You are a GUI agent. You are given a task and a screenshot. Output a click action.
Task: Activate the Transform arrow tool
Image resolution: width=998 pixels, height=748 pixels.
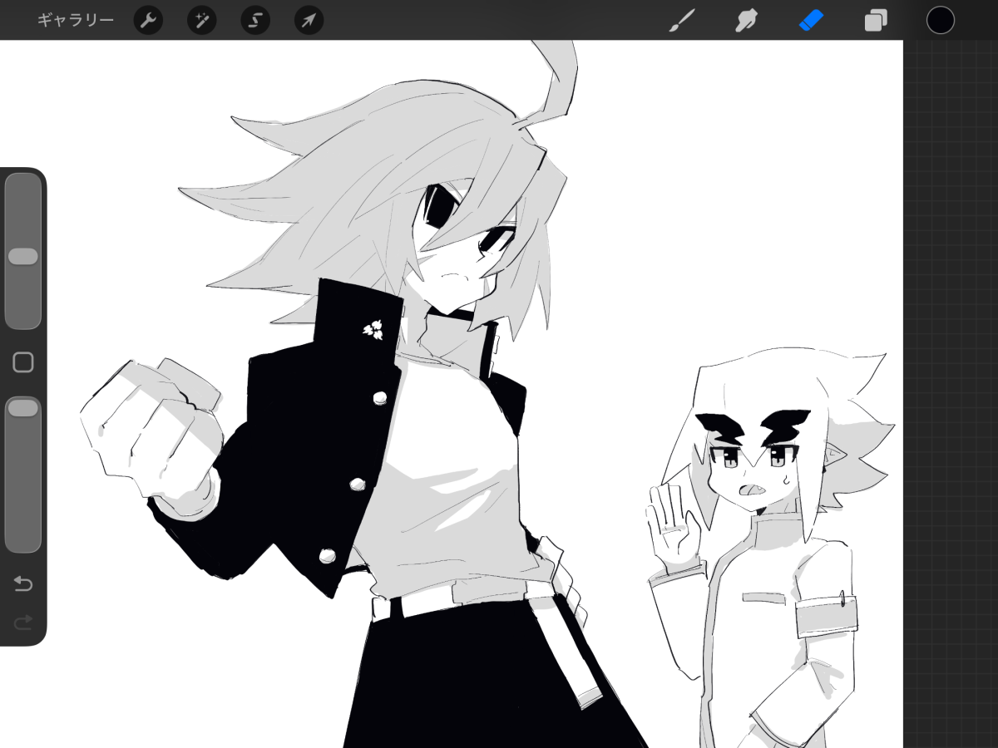(309, 20)
